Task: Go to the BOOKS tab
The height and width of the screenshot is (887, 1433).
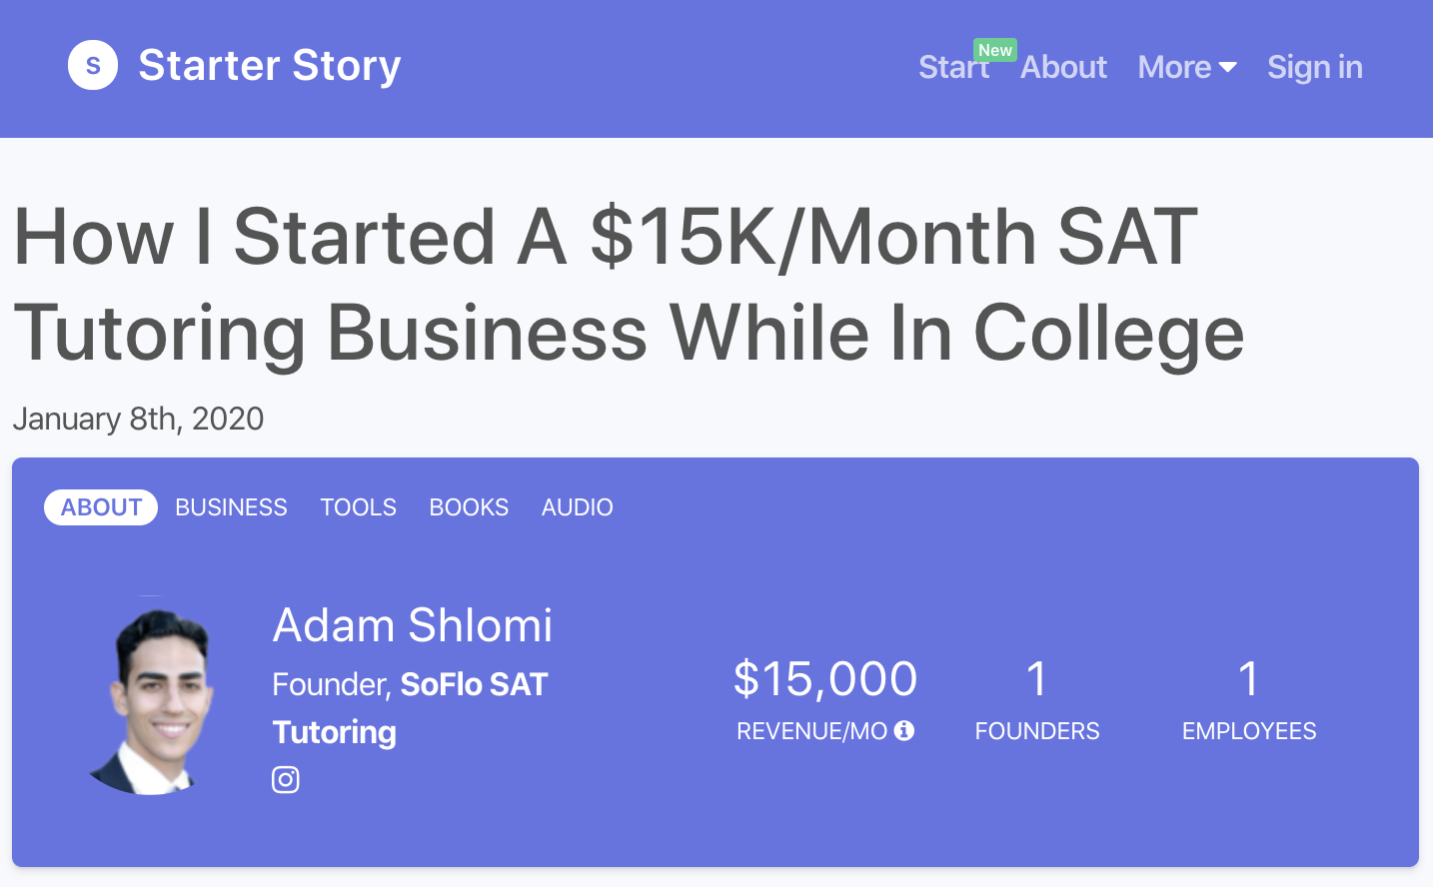Action: [469, 507]
